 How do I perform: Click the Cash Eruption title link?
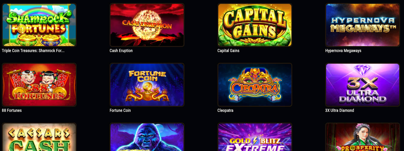click(x=121, y=51)
